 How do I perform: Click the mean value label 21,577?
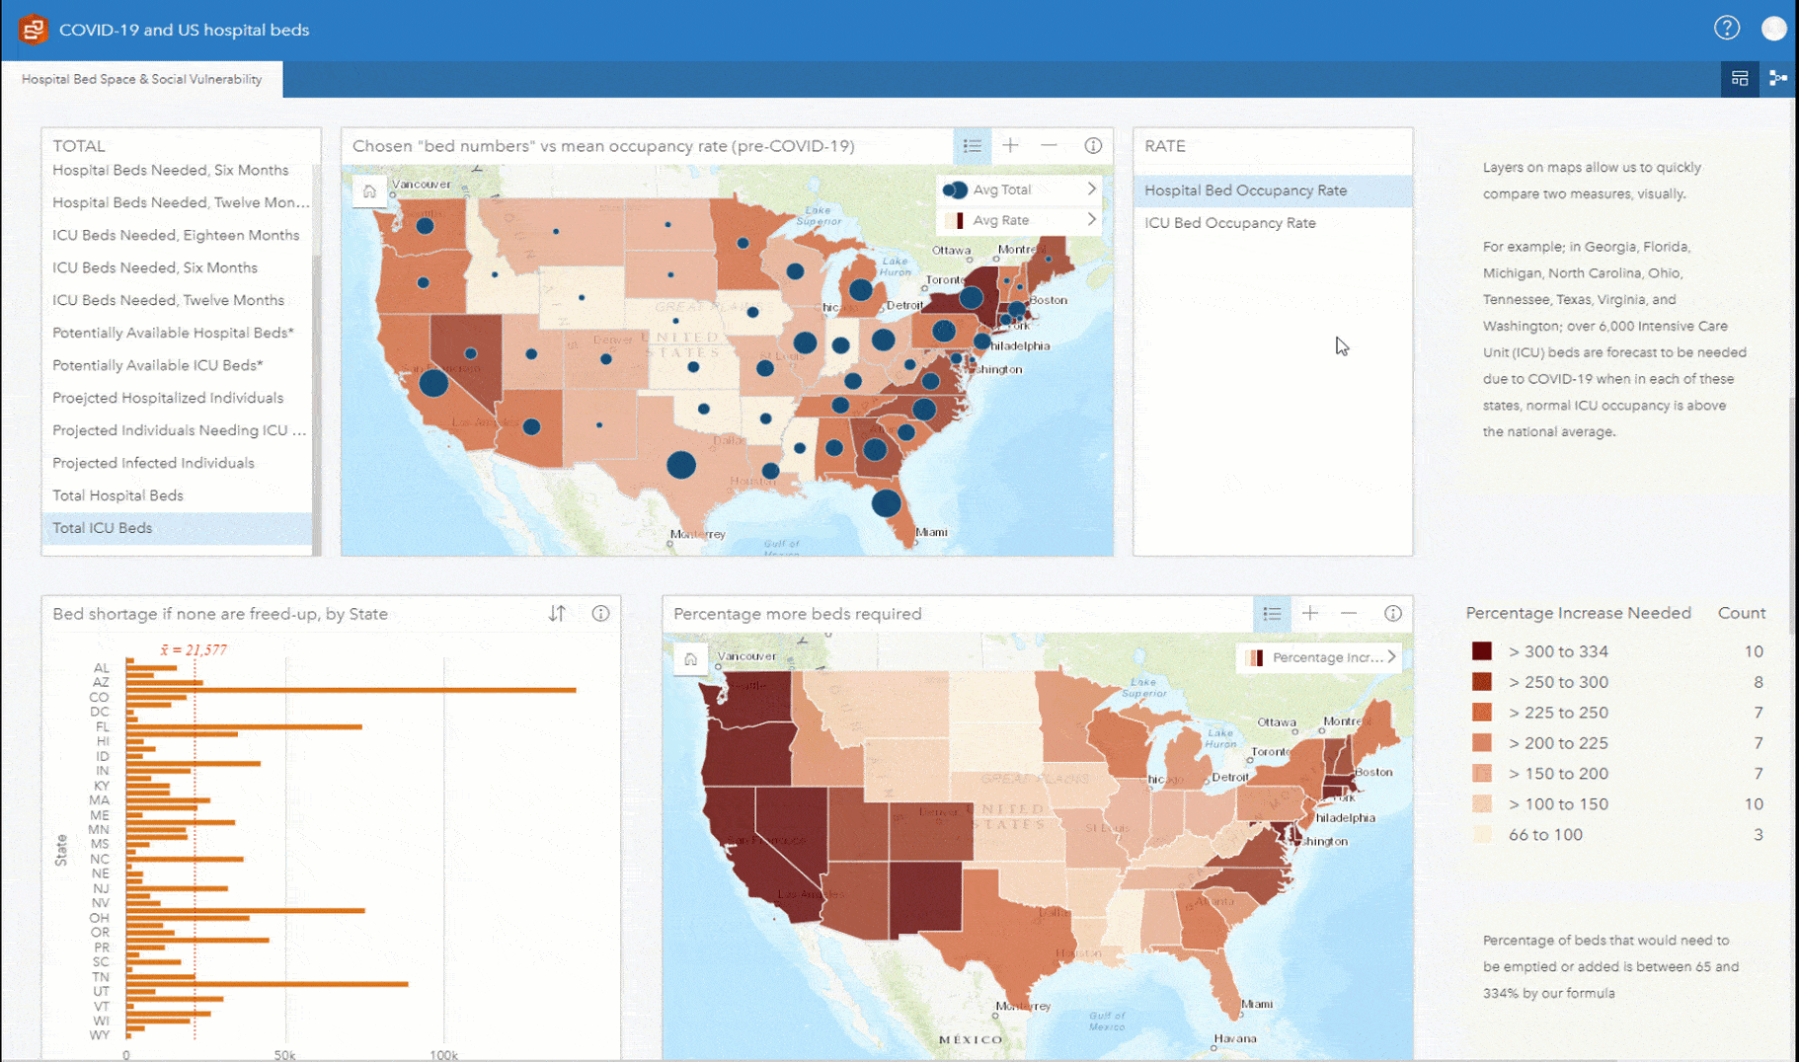[195, 649]
